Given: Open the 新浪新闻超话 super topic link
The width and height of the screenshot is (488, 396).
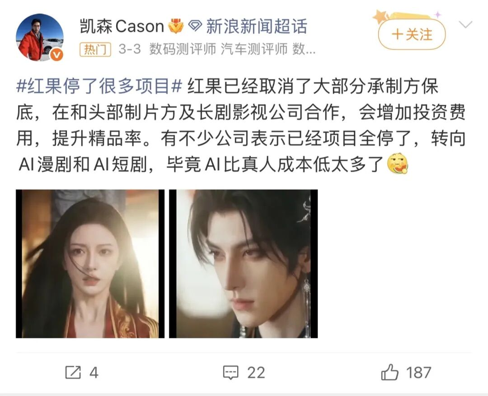Looking at the screenshot, I should (257, 26).
